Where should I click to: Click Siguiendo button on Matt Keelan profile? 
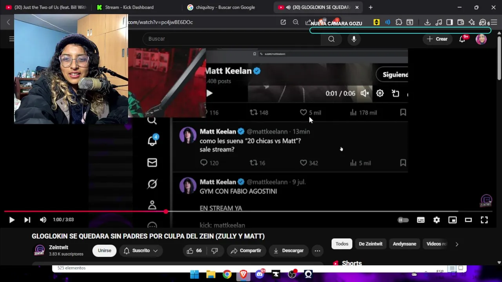coord(392,74)
